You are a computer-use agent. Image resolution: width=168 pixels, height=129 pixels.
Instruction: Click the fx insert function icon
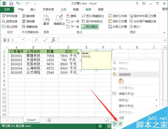[x=53, y=40]
